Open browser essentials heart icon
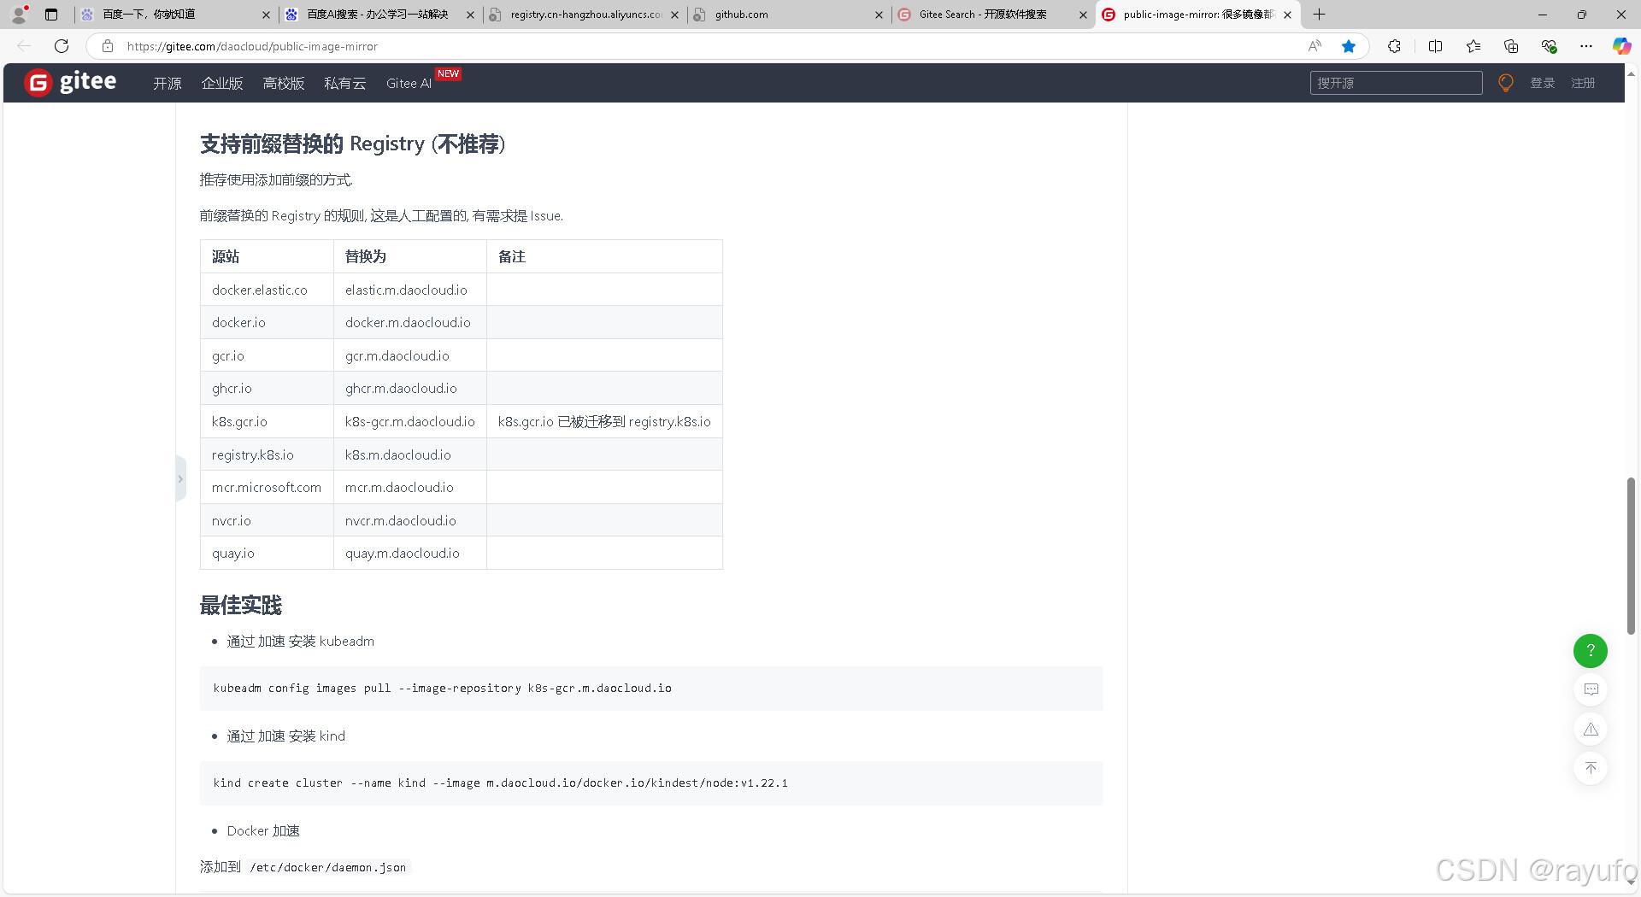 [1549, 46]
